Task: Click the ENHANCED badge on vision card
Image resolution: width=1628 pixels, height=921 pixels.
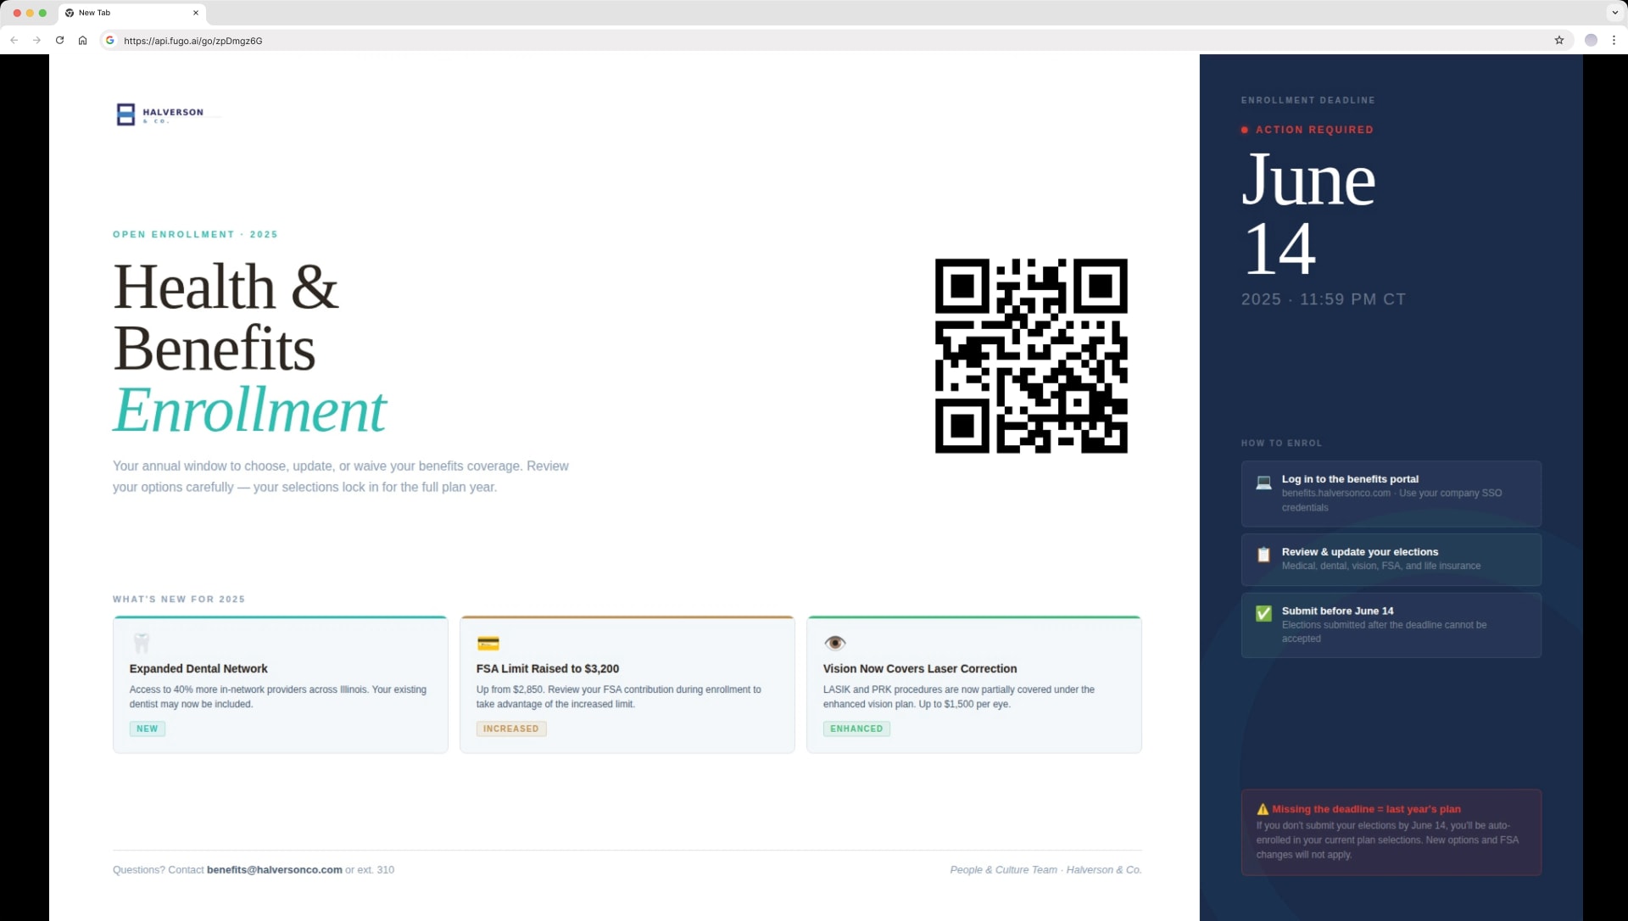Action: click(856, 728)
